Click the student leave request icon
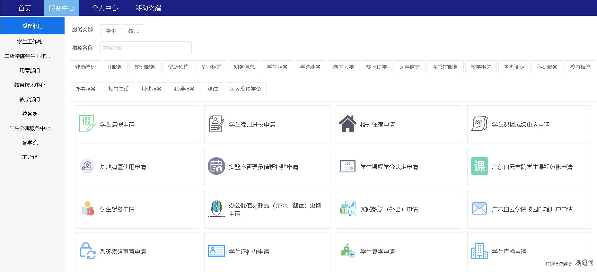597x272 pixels. coord(87,124)
